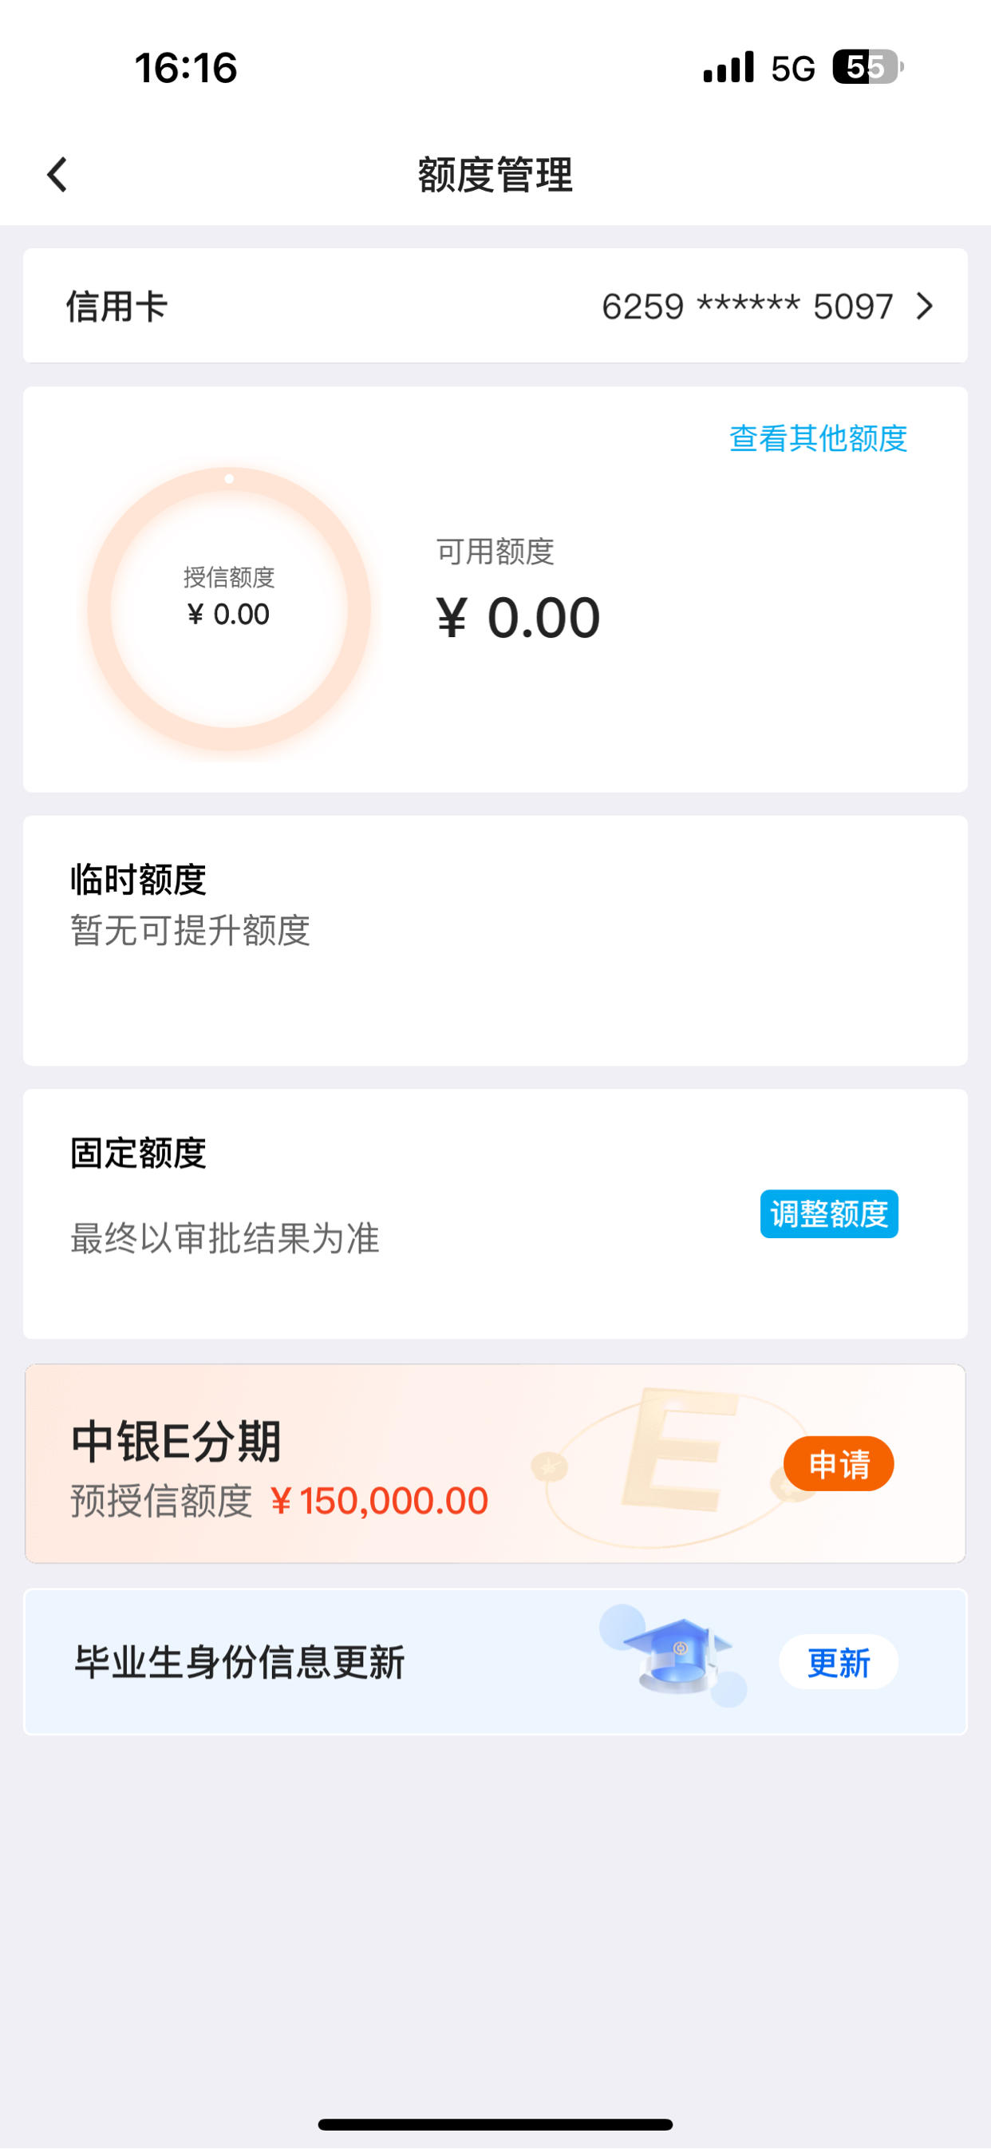This screenshot has height=2149, width=991.
Task: Open card number 6259 ****** 5097
Action: point(748,307)
